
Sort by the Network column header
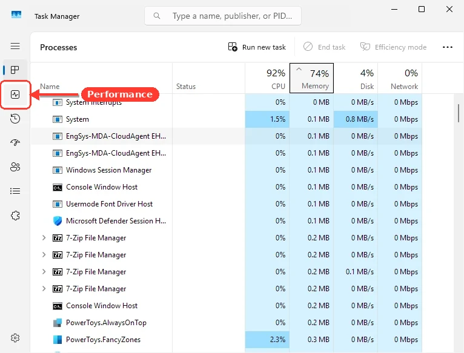pyautogui.click(x=400, y=78)
